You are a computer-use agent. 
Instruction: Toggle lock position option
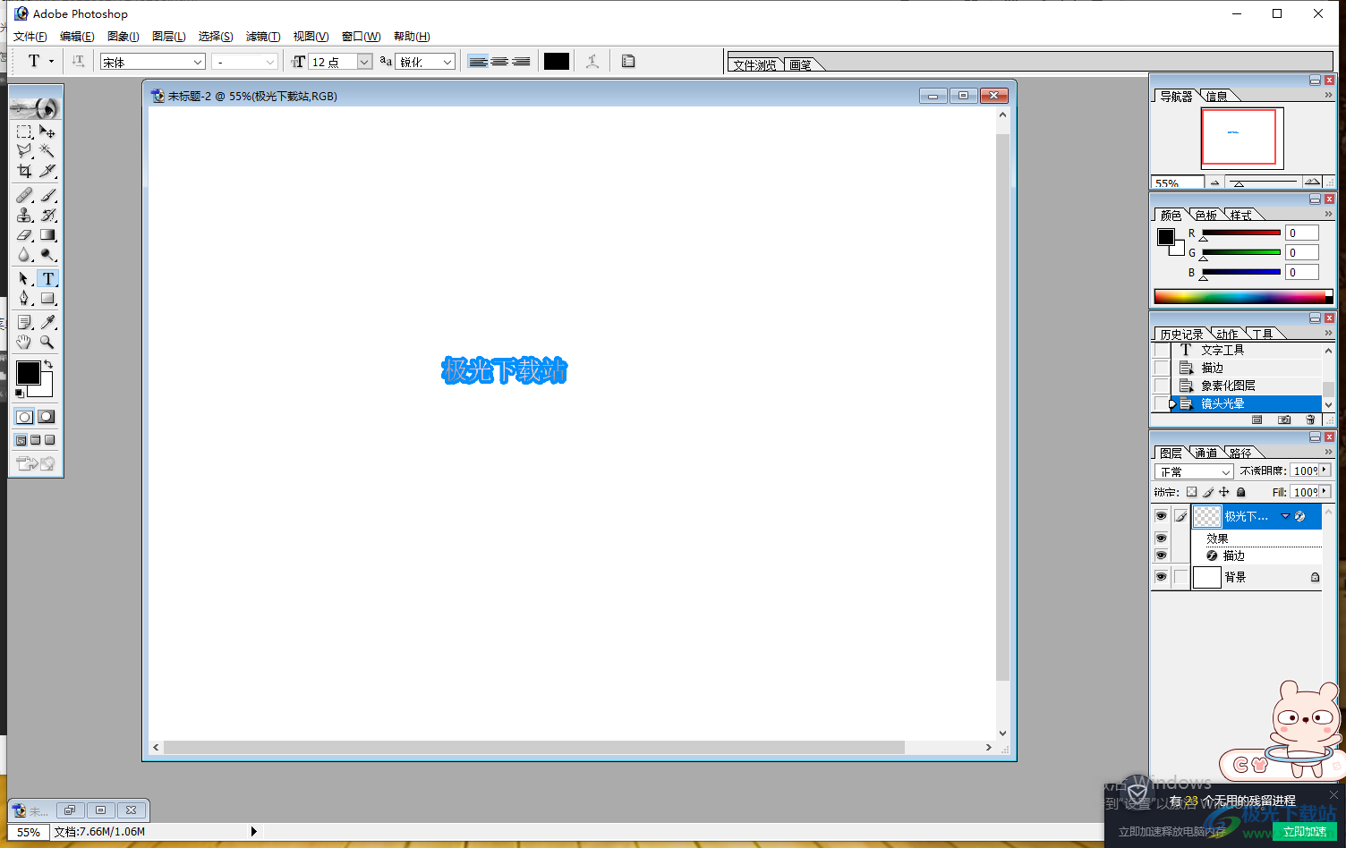(1224, 492)
